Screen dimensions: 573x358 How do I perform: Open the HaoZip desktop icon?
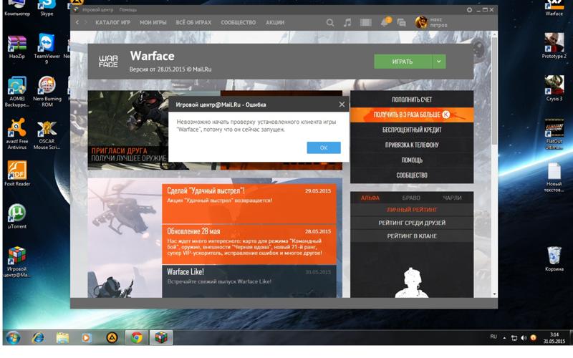(x=16, y=47)
